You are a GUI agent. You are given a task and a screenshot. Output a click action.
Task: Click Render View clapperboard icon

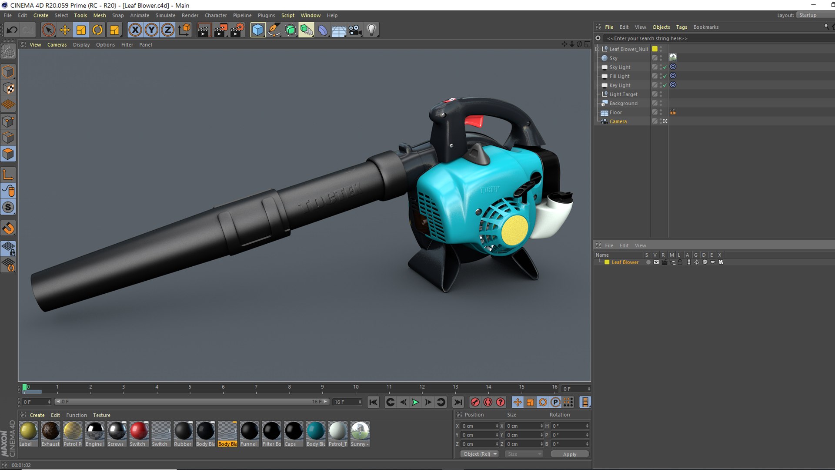204,30
